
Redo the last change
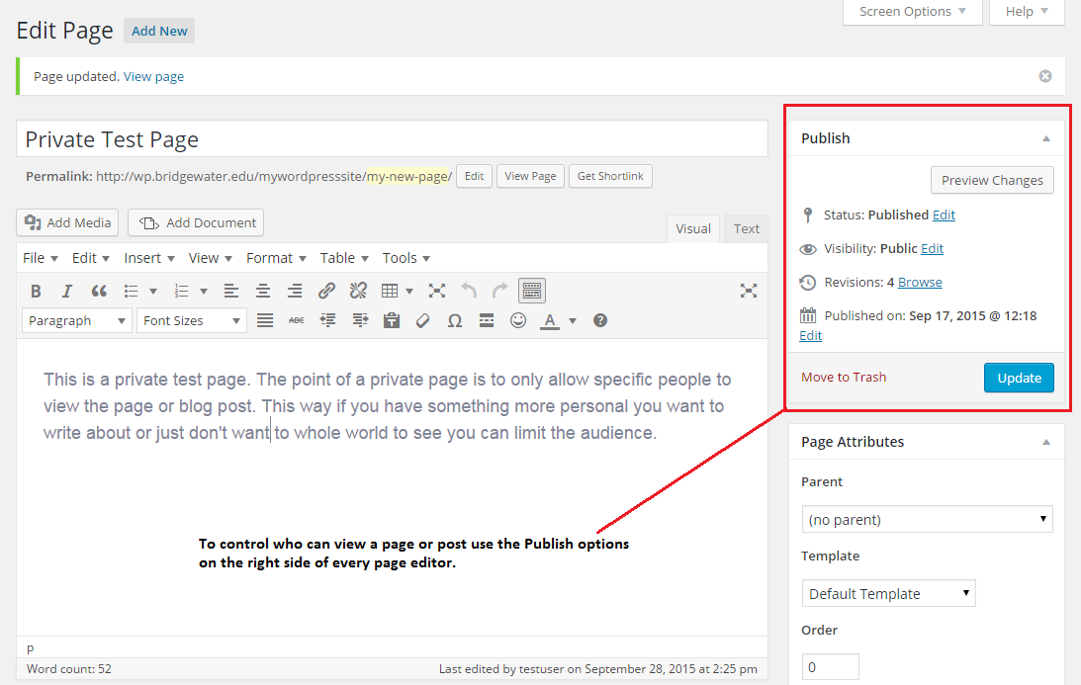click(x=499, y=291)
